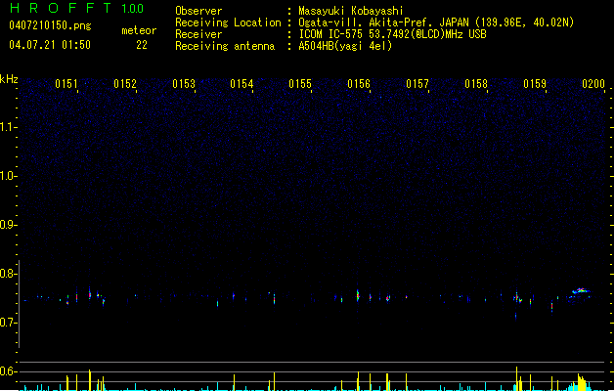
Task: Click the long meteor echo just before 0200
Action: pyautogui.click(x=582, y=291)
